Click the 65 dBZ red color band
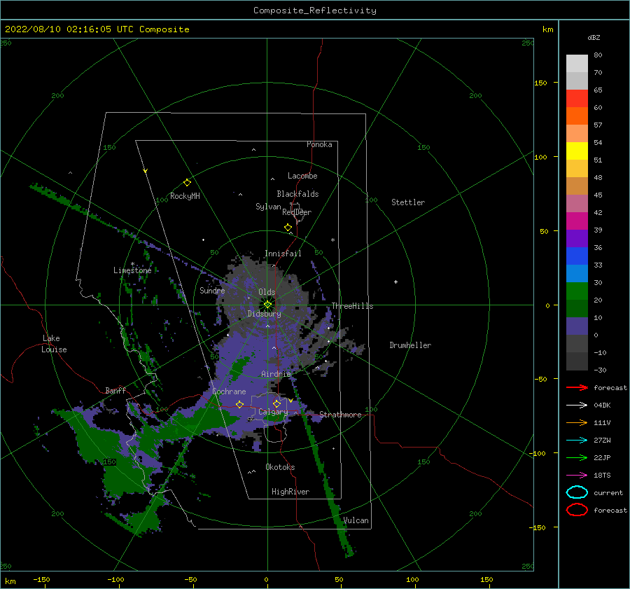630x589 pixels. point(577,99)
